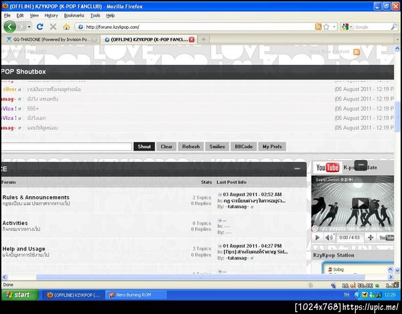Click the orange RSS feed icon on page
402x314 pixels.
[x=356, y=52]
